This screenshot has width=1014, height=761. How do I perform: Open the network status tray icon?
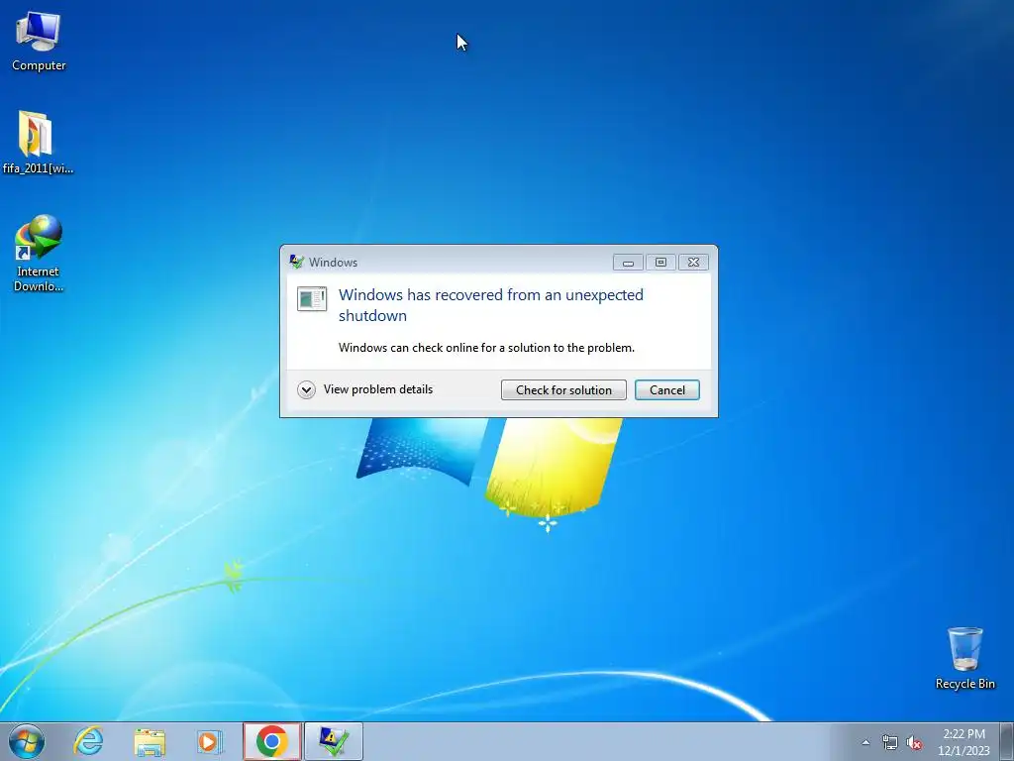click(x=890, y=742)
